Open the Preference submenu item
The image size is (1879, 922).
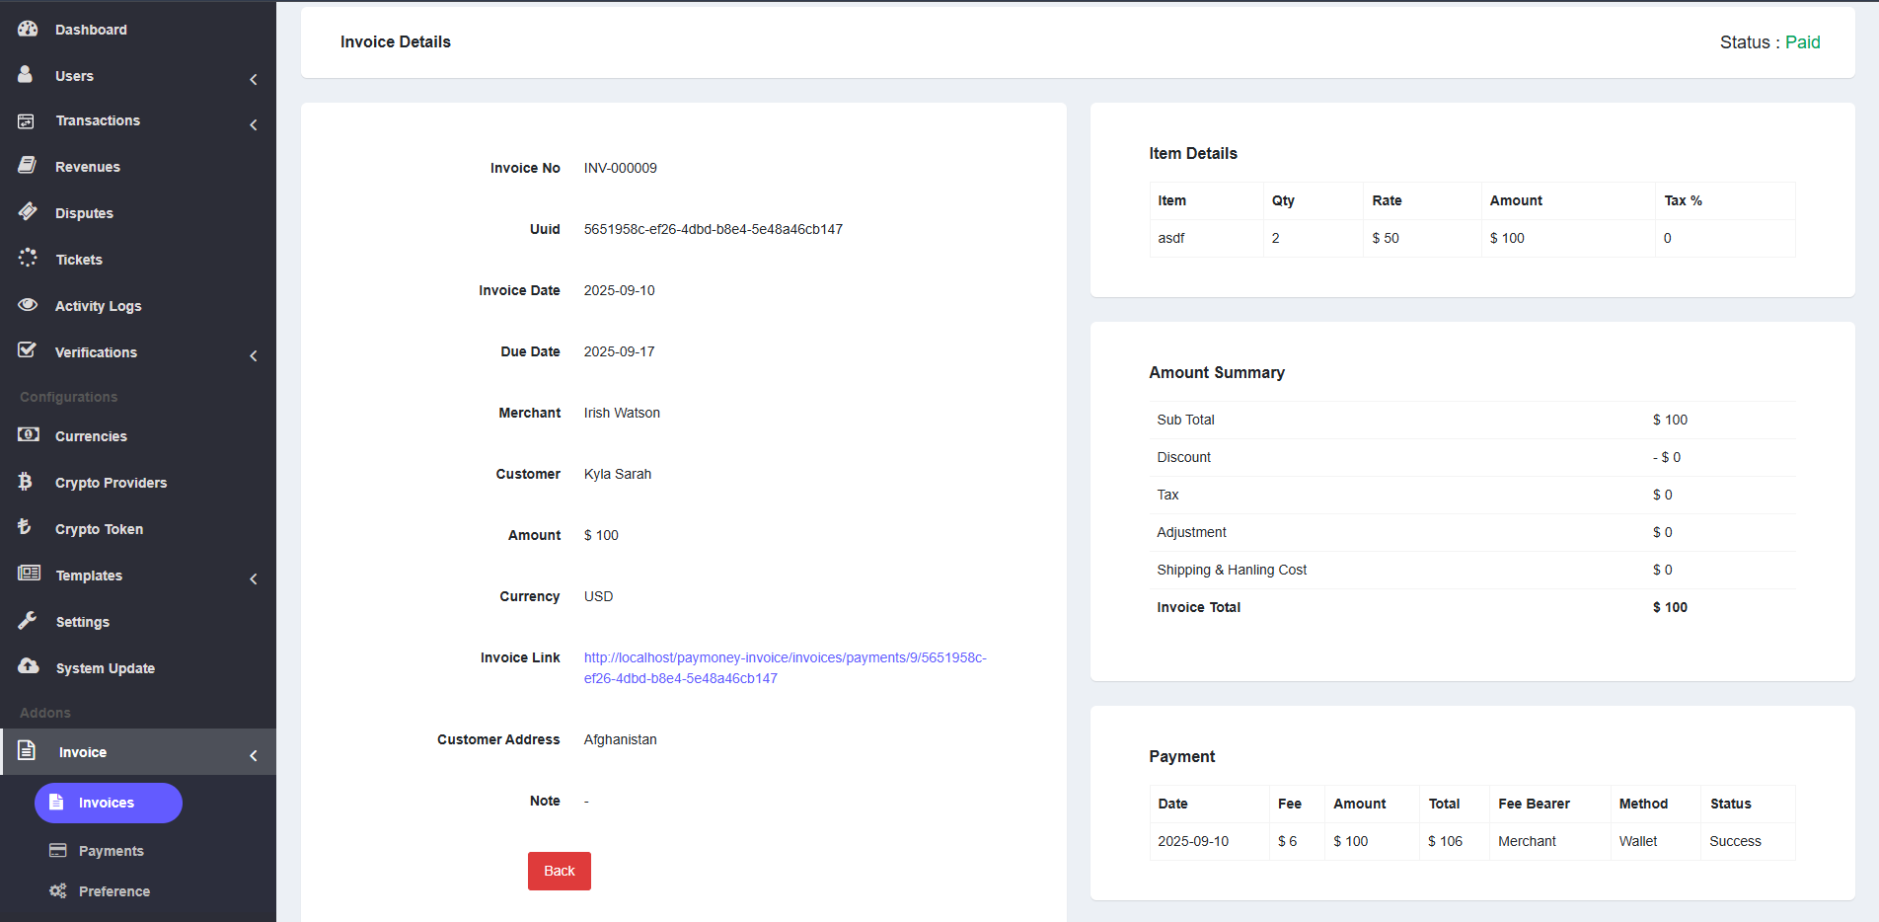pyautogui.click(x=113, y=891)
